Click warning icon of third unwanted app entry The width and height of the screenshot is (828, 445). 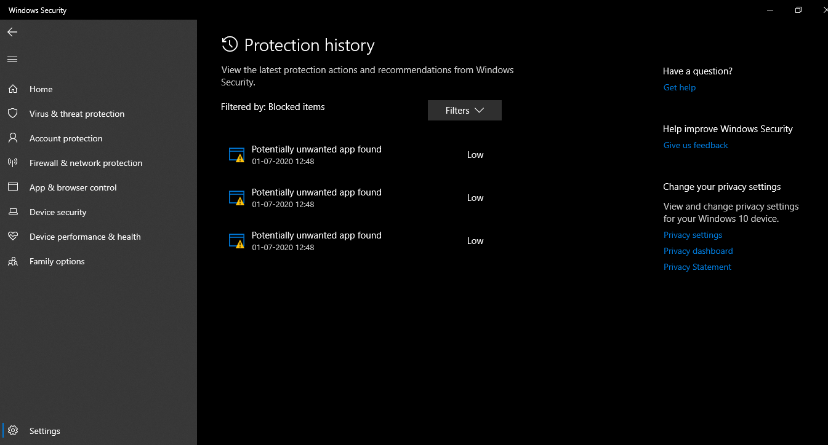pos(236,241)
